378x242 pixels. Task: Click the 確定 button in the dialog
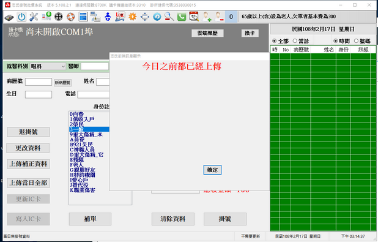pyautogui.click(x=212, y=170)
